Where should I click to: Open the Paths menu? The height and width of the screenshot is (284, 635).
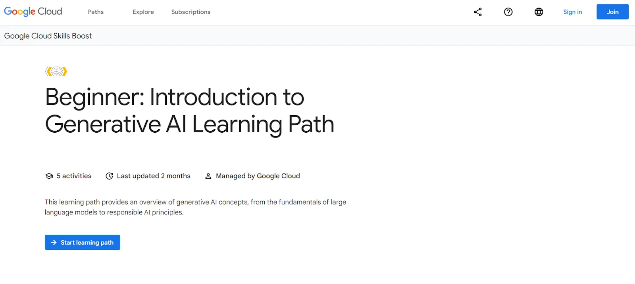[96, 12]
